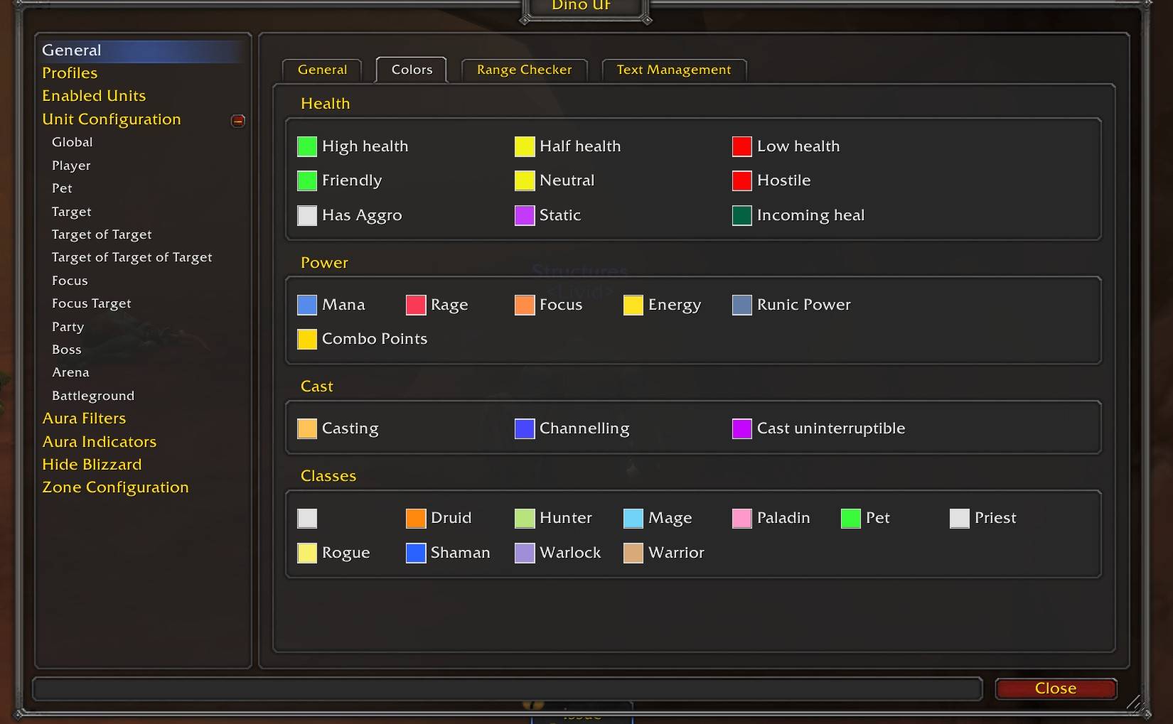Image resolution: width=1173 pixels, height=724 pixels.
Task: Select the Hostile color swatch
Action: click(741, 180)
